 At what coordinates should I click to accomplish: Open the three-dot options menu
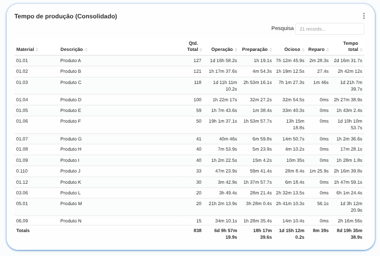point(364,16)
